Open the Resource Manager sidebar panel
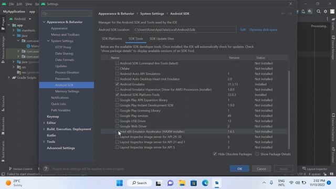The height and width of the screenshot is (189, 336). [3, 50]
